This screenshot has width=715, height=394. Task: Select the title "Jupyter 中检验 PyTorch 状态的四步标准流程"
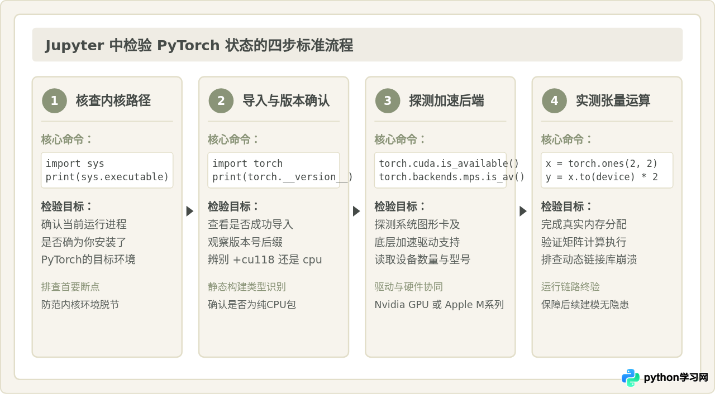199,45
